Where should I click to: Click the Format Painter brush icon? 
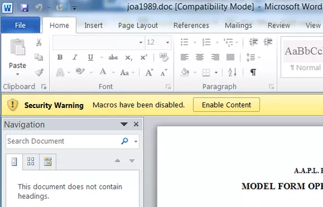point(39,72)
